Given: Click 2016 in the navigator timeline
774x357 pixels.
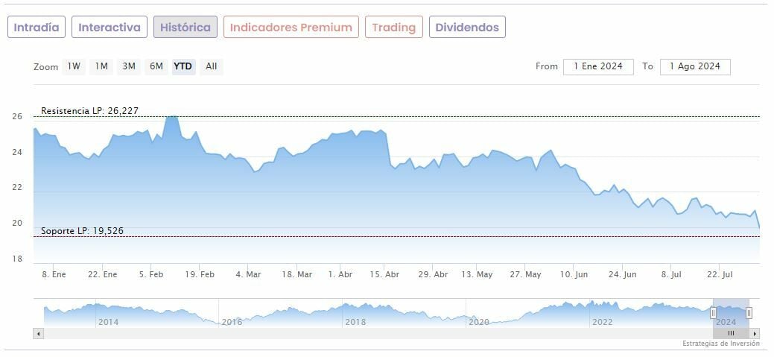Looking at the screenshot, I should point(232,322).
